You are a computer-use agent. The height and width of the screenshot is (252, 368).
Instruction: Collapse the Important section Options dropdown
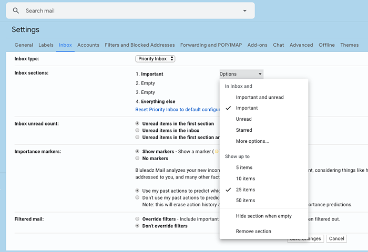[x=241, y=74]
